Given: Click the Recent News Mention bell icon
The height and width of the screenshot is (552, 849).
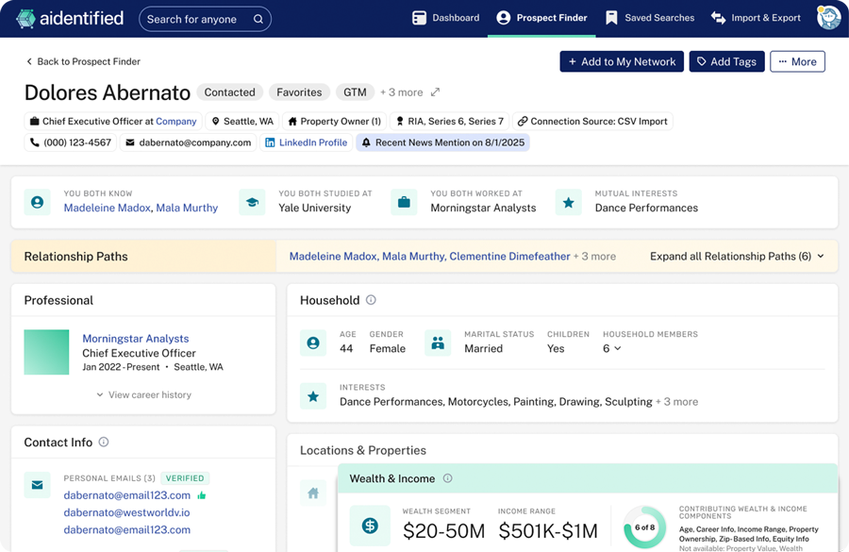Looking at the screenshot, I should click(x=366, y=142).
